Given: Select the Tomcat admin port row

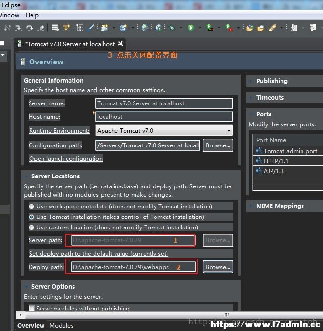Looking at the screenshot, I should (x=288, y=151).
